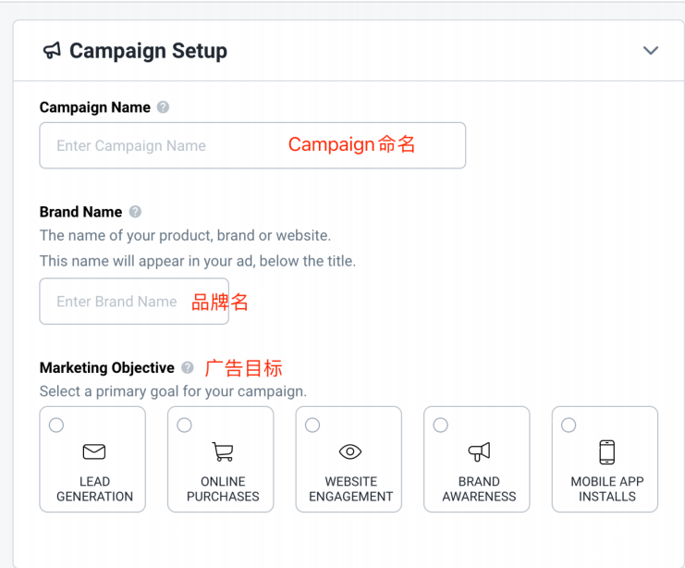Viewport: 685px width, 568px height.
Task: Click the eye icon for Website Engagement
Action: click(x=350, y=452)
